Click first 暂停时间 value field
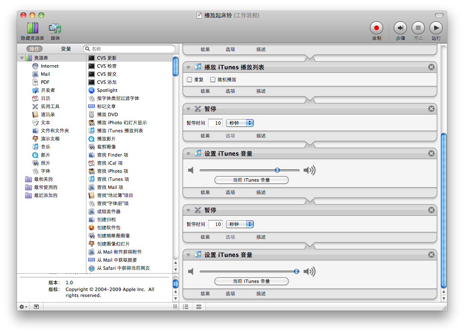Image resolution: width=464 pixels, height=334 pixels. [215, 123]
